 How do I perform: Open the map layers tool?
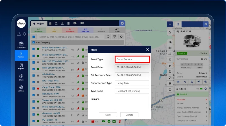point(170,48)
